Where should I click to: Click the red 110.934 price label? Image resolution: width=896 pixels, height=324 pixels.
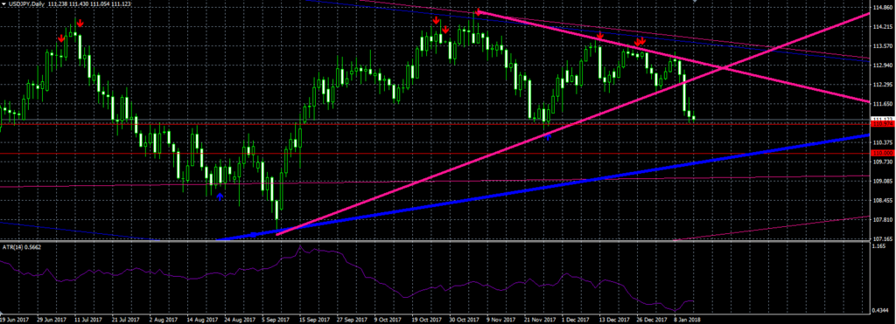coord(882,123)
